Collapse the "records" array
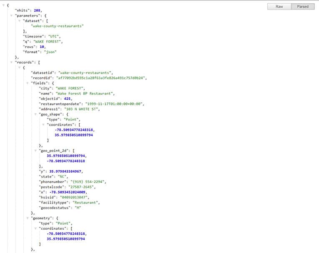This screenshot has height=253, width=319. tap(12, 62)
